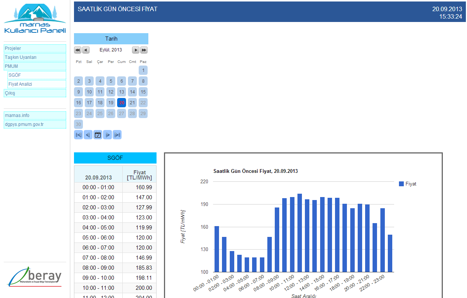This screenshot has width=467, height=298.
Task: Go to next day arrow below calendar
Action: (107, 135)
